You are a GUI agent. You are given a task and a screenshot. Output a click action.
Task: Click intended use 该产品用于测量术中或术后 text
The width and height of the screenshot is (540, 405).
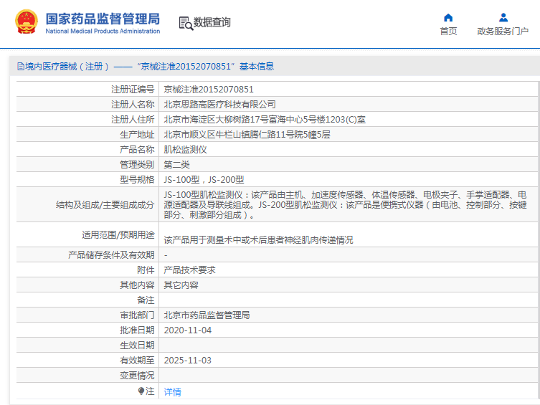(258, 240)
